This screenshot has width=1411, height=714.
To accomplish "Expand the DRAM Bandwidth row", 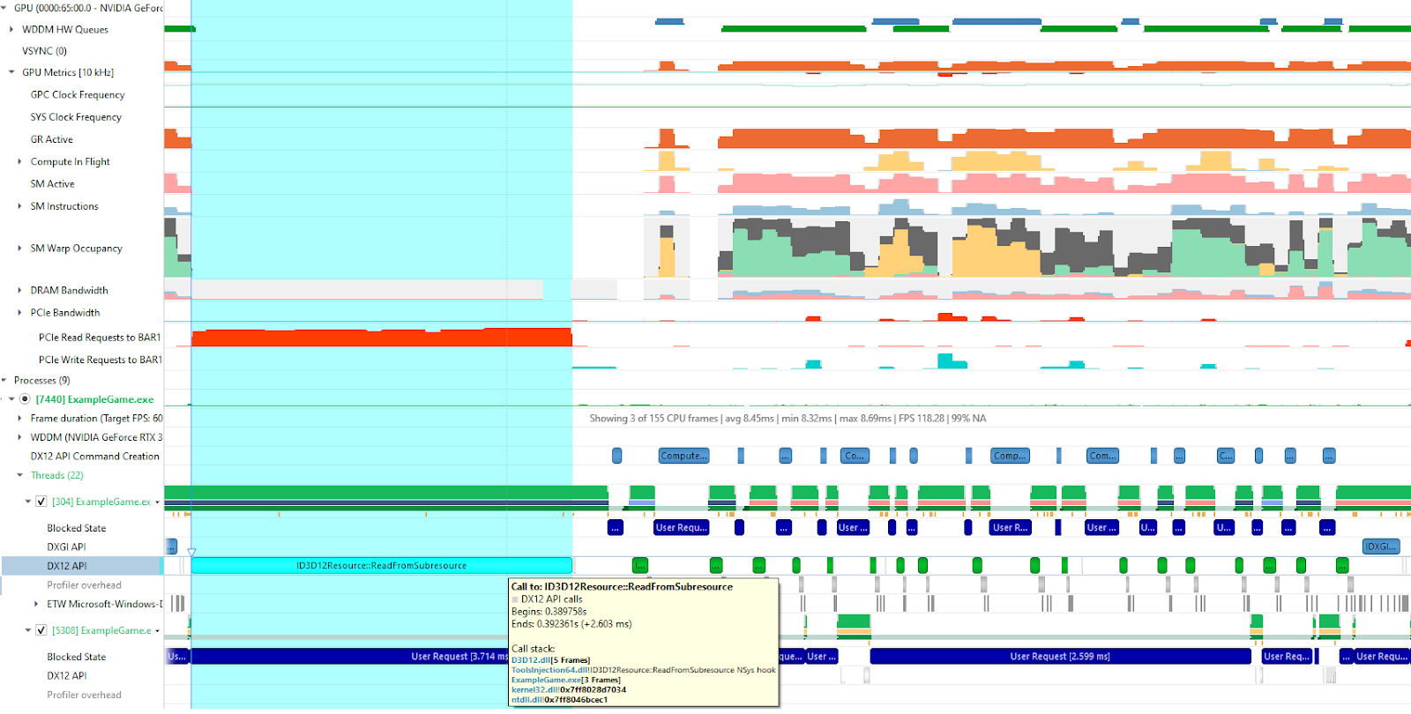I will (19, 290).
